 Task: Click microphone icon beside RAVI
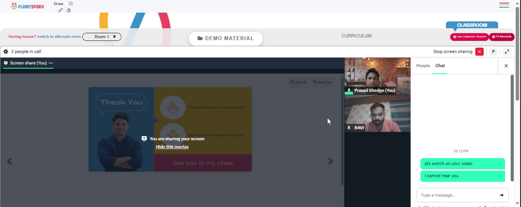tap(349, 127)
